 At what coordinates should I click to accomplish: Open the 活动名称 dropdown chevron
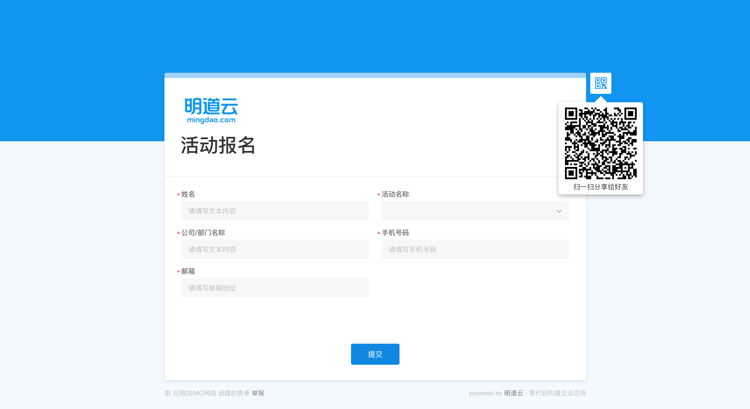point(559,211)
